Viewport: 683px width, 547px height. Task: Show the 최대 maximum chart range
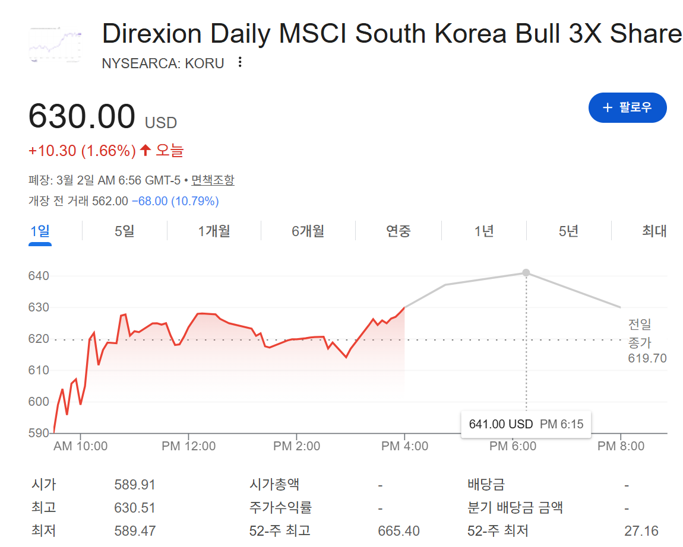[654, 231]
